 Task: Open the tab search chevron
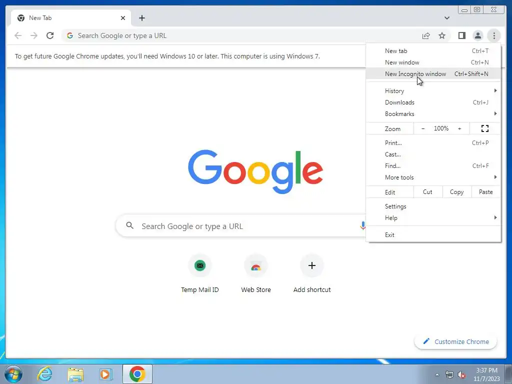446,18
